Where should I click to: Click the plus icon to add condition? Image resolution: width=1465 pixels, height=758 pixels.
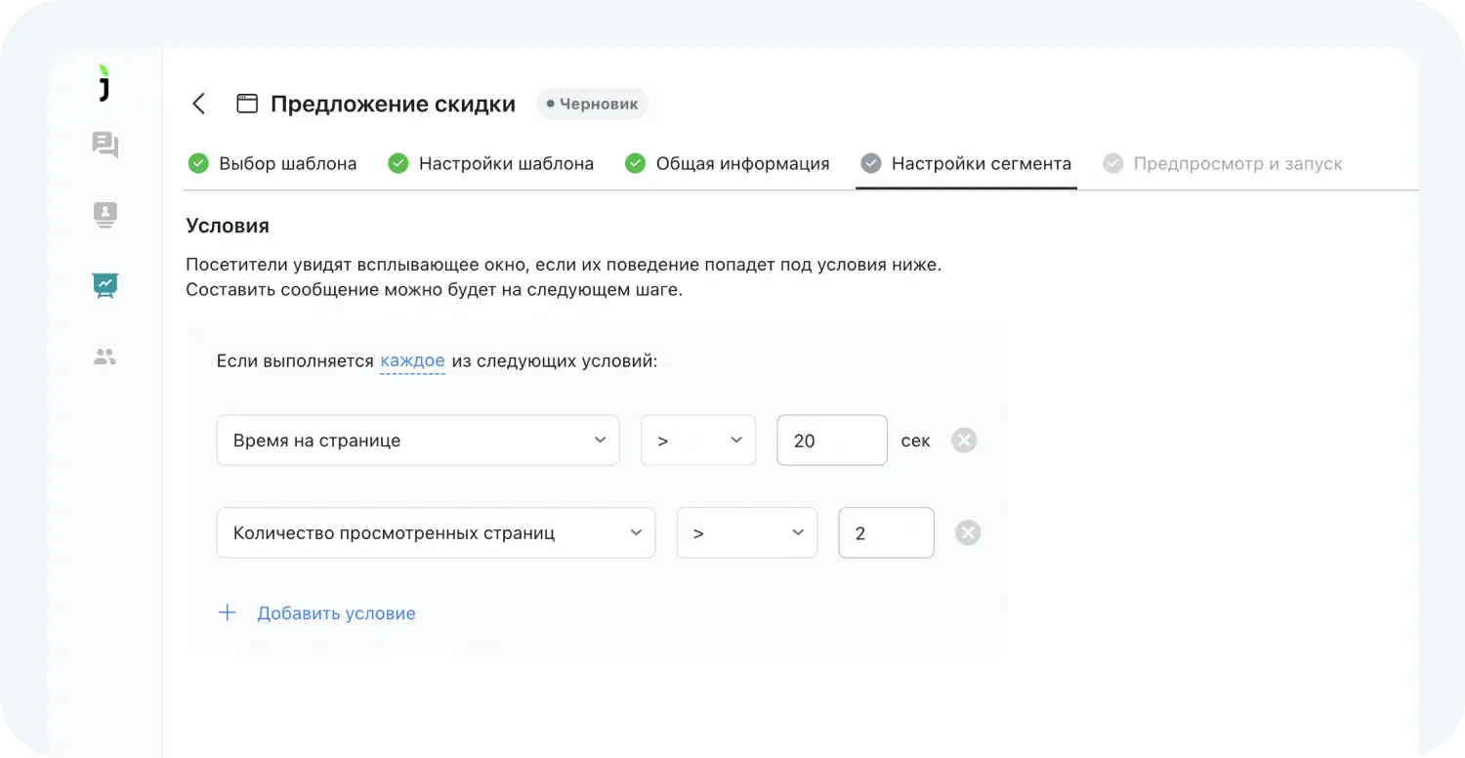228,613
